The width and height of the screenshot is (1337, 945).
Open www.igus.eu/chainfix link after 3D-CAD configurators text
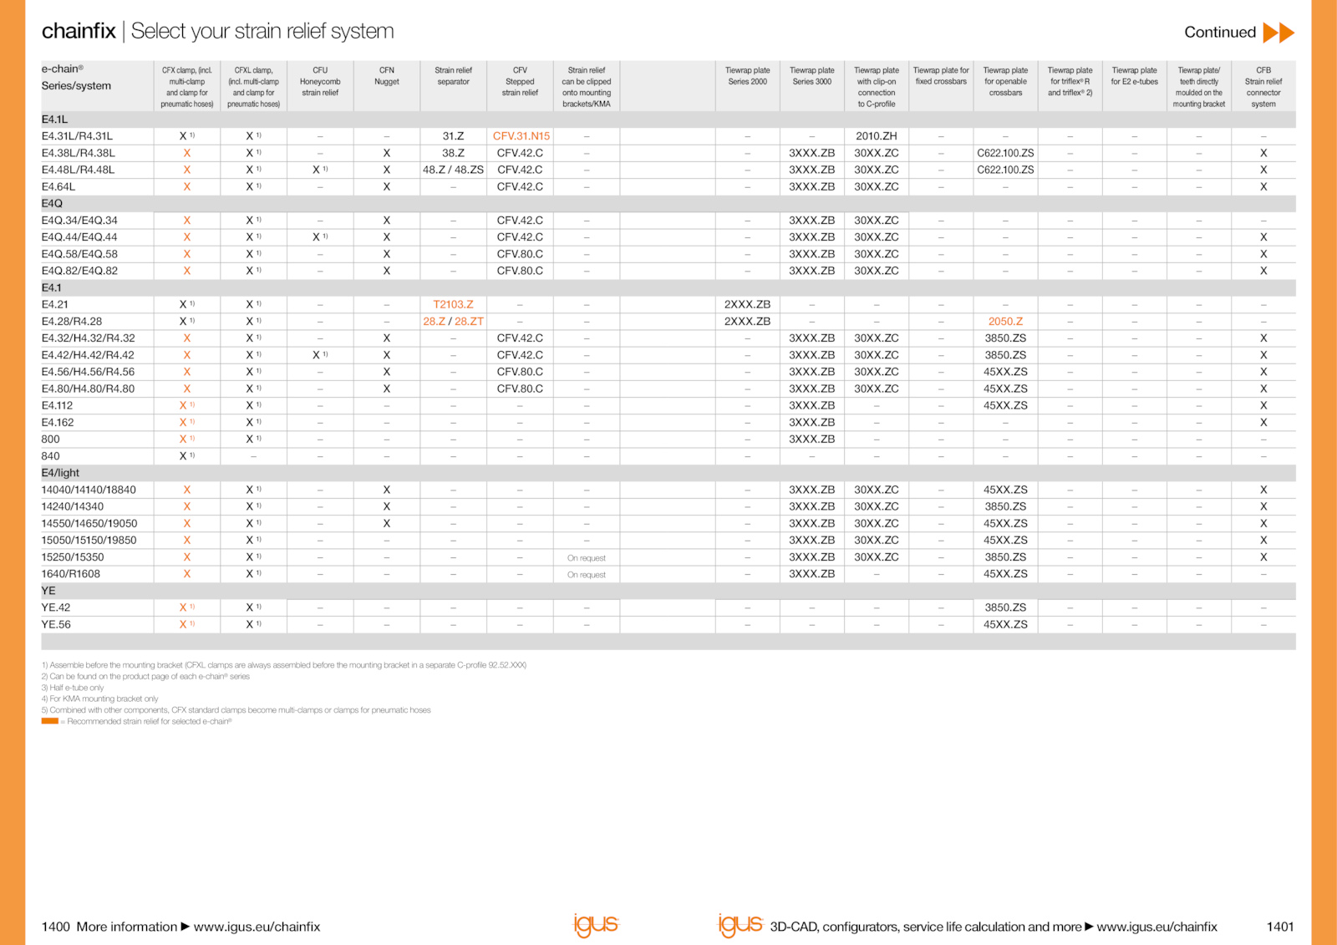pos(1157,927)
